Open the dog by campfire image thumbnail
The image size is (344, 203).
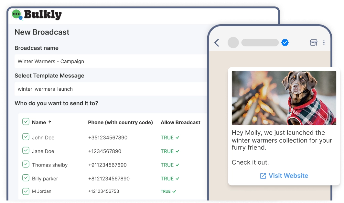tap(284, 98)
